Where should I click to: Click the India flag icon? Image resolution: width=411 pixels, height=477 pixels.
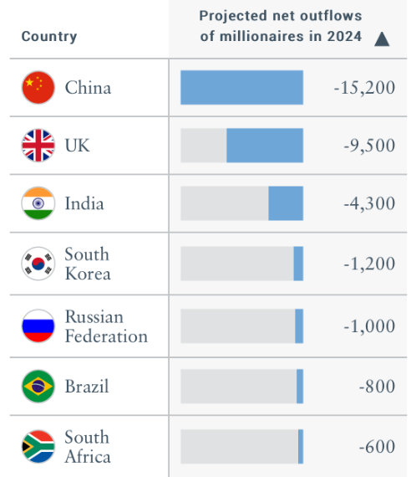click(38, 203)
